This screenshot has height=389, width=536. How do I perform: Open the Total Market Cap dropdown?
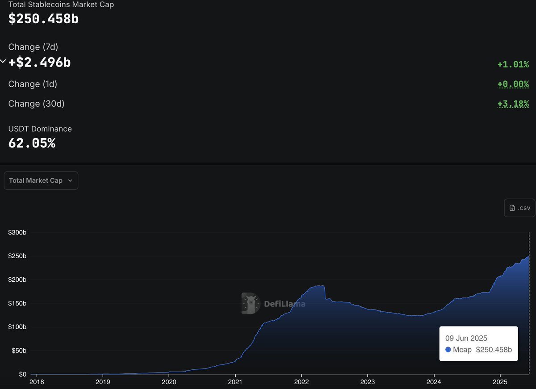pyautogui.click(x=41, y=180)
